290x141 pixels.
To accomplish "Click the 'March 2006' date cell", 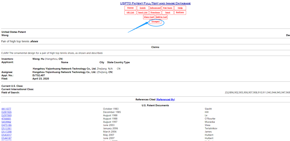I will pos(110,132).
